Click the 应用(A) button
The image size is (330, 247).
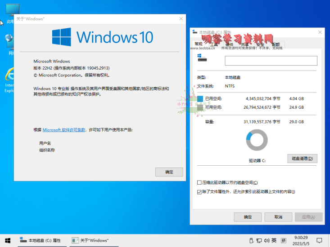tap(308, 217)
